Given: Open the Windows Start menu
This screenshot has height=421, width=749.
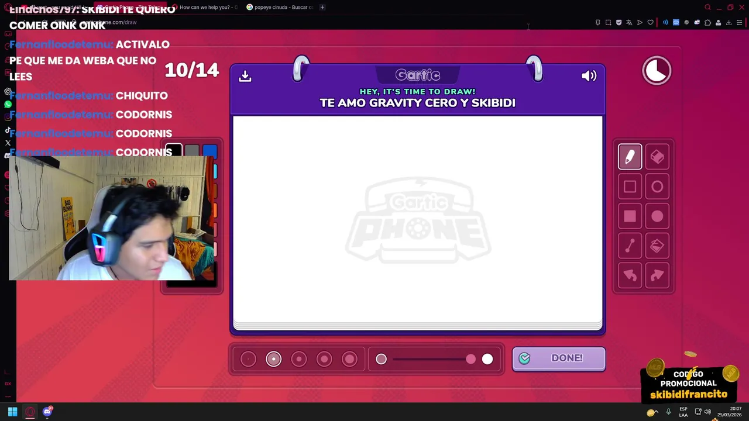Looking at the screenshot, I should pos(12,412).
